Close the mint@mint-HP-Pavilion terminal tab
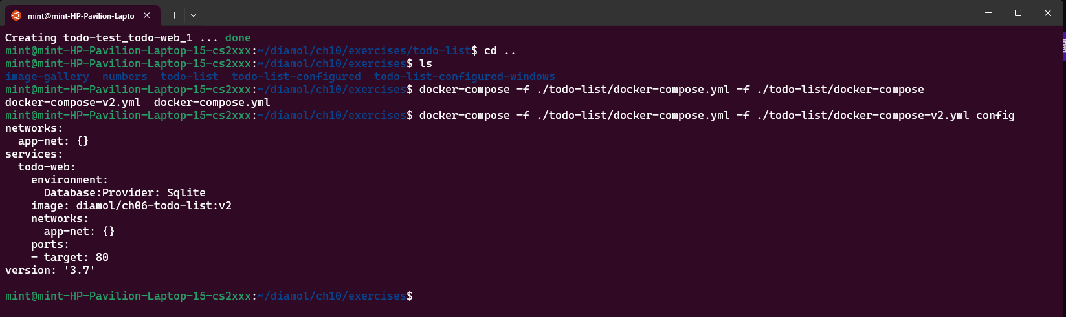This screenshot has height=317, width=1066. (x=147, y=15)
